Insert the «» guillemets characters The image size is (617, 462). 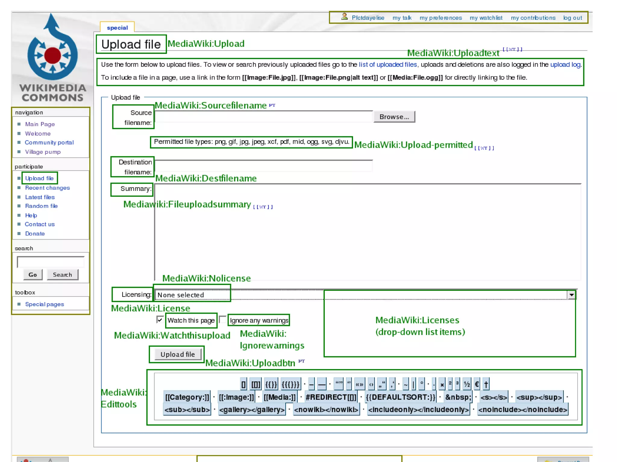pos(359,384)
